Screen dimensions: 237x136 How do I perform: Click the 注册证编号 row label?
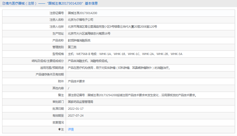tap(57, 13)
